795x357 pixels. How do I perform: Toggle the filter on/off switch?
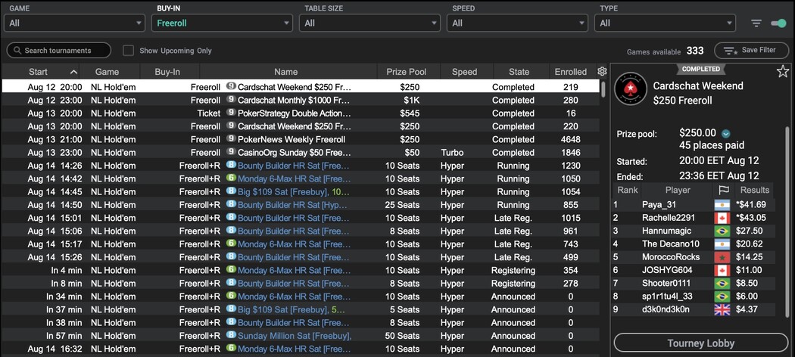click(778, 23)
